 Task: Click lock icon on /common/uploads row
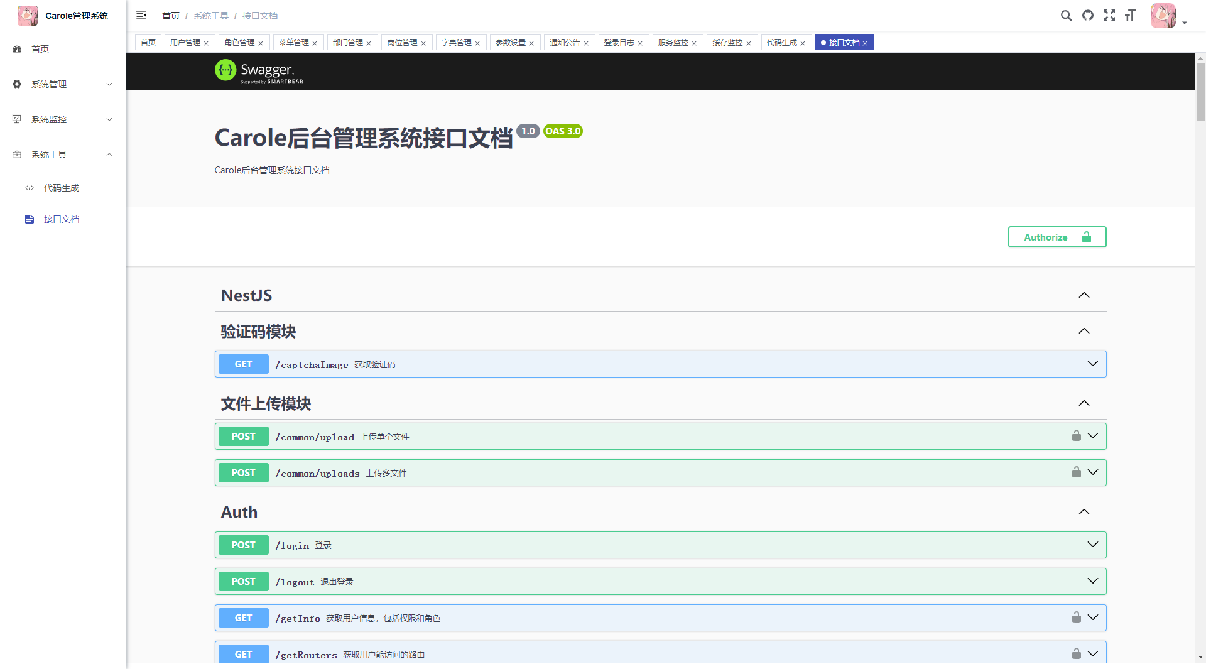(1076, 472)
